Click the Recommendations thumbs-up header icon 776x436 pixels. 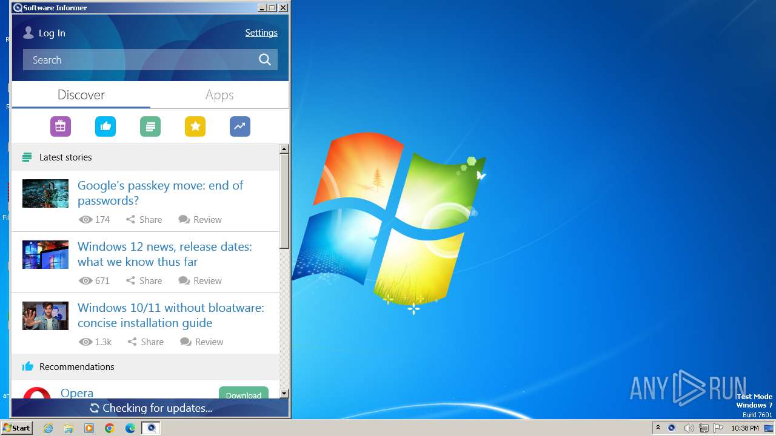point(27,366)
